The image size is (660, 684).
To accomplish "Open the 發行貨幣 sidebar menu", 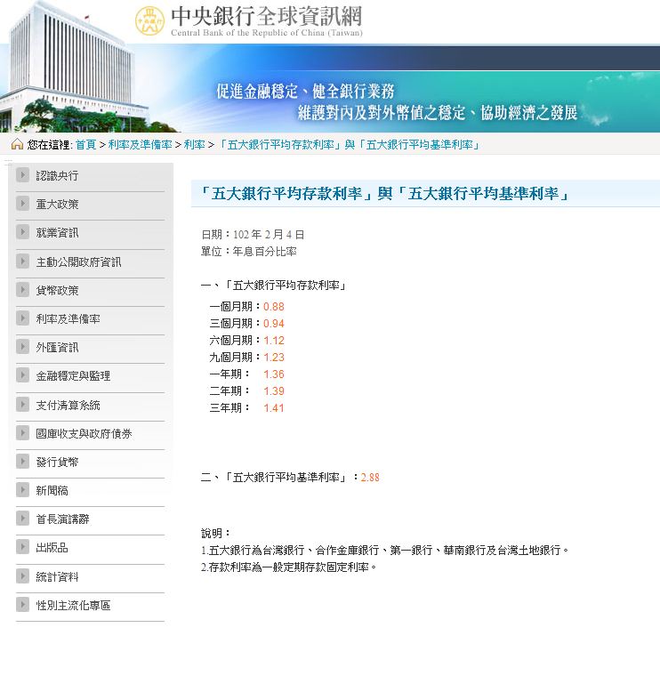I will click(x=57, y=463).
